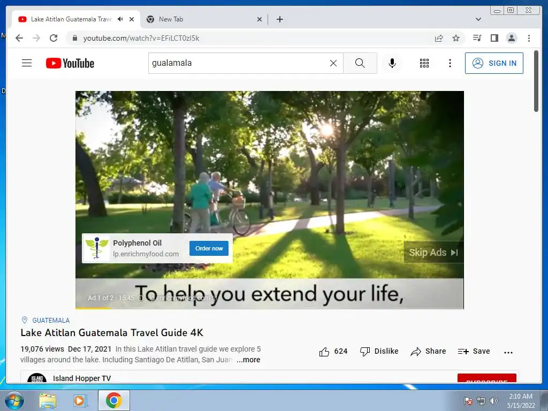This screenshot has width=548, height=411.
Task: Open system volume speaker in tray
Action: click(494, 401)
